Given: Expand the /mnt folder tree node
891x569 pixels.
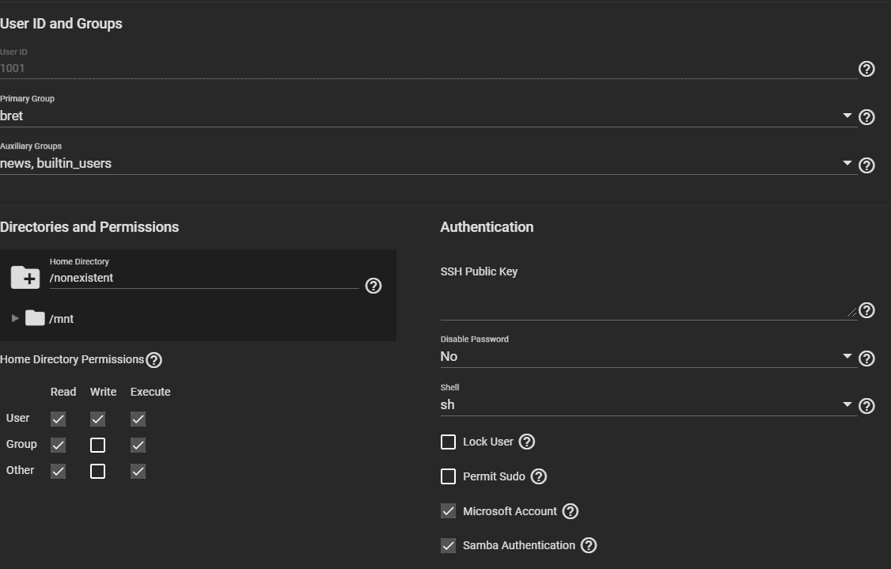Looking at the screenshot, I should click(x=15, y=318).
